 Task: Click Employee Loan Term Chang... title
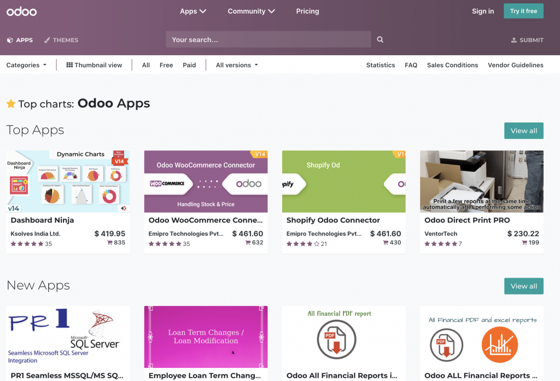[x=205, y=376]
